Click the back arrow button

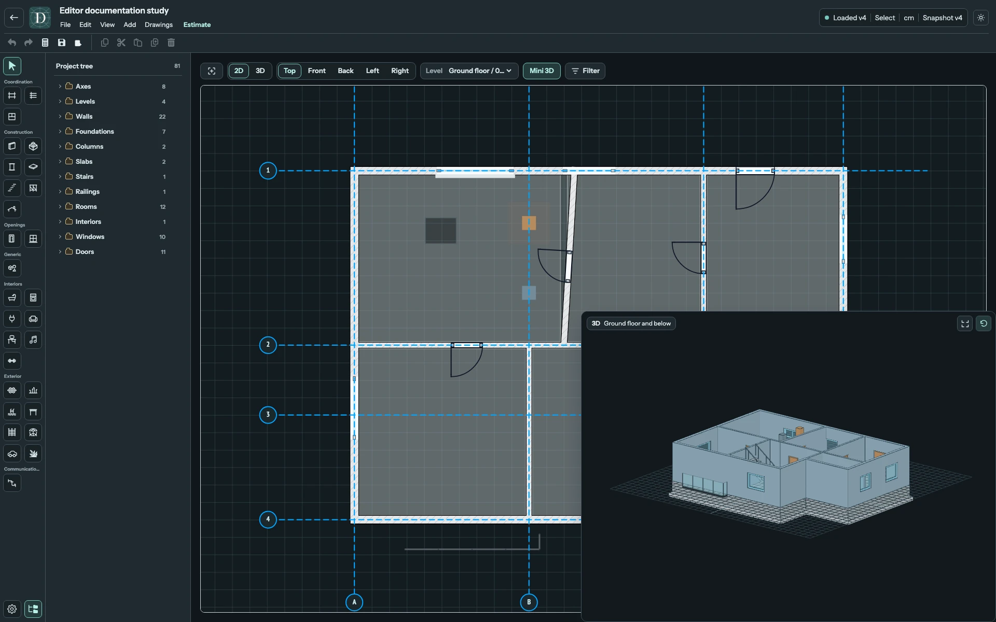click(14, 18)
